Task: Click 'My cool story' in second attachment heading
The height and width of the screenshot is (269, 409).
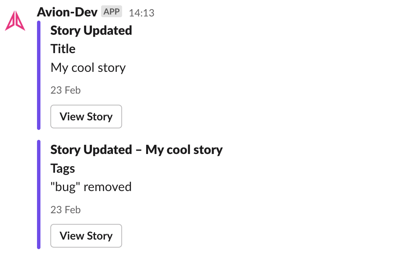Action: point(184,150)
